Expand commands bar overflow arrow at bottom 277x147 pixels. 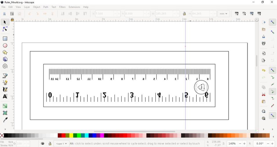(264, 129)
